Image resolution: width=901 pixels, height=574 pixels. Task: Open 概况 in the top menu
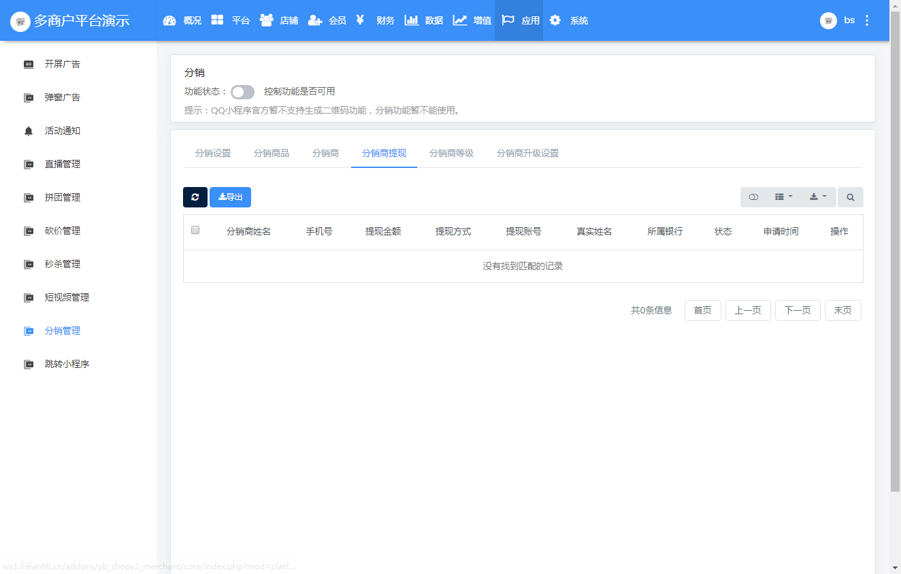point(193,20)
